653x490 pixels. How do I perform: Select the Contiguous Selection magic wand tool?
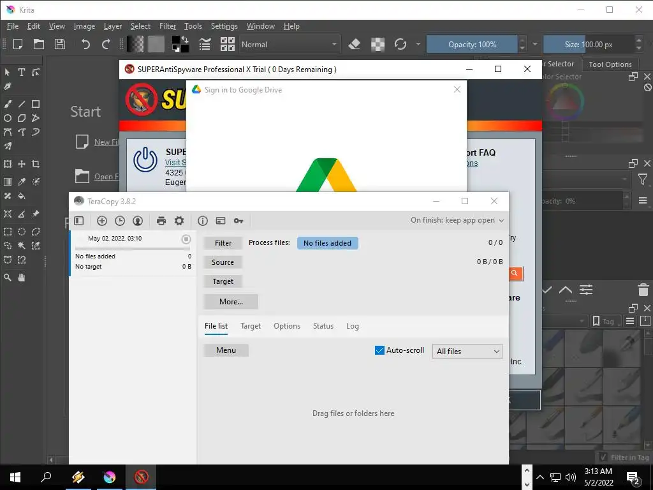point(21,246)
